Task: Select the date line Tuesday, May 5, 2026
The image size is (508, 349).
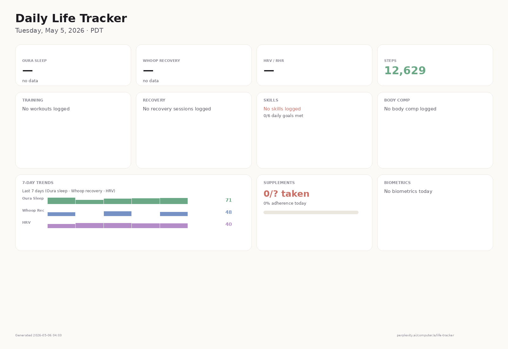Action: point(59,30)
